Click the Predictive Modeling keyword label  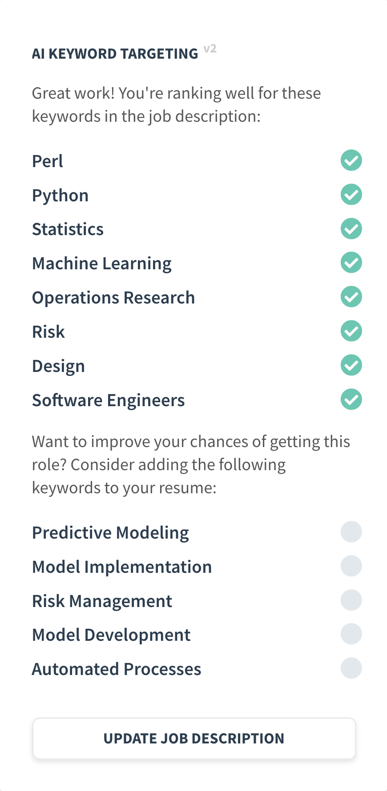(x=110, y=532)
